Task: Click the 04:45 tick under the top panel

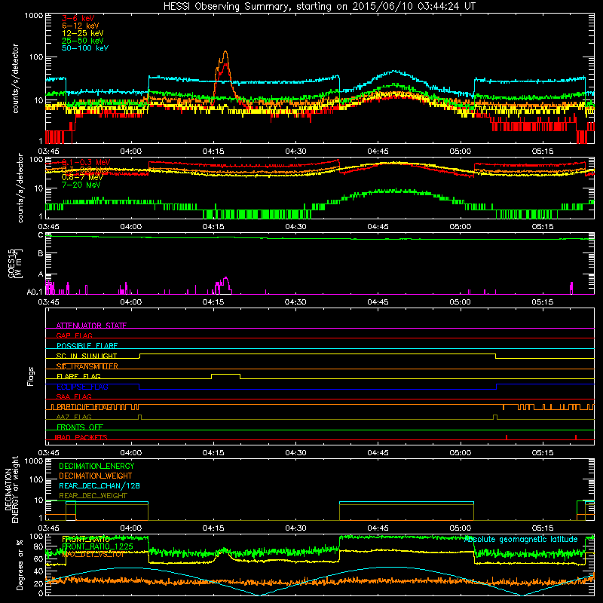Action: click(x=378, y=152)
